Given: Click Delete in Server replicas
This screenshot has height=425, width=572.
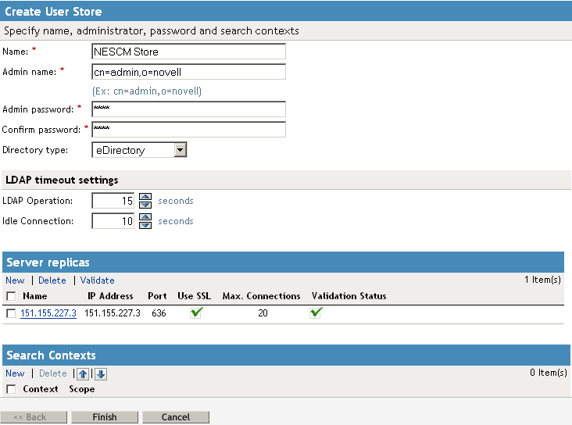Looking at the screenshot, I should click(52, 280).
